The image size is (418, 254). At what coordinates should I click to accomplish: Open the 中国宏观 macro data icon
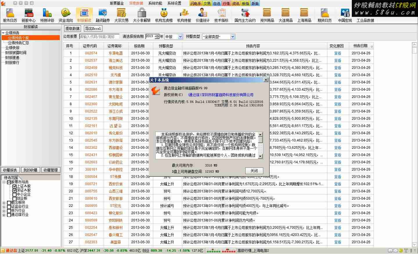(x=345, y=15)
